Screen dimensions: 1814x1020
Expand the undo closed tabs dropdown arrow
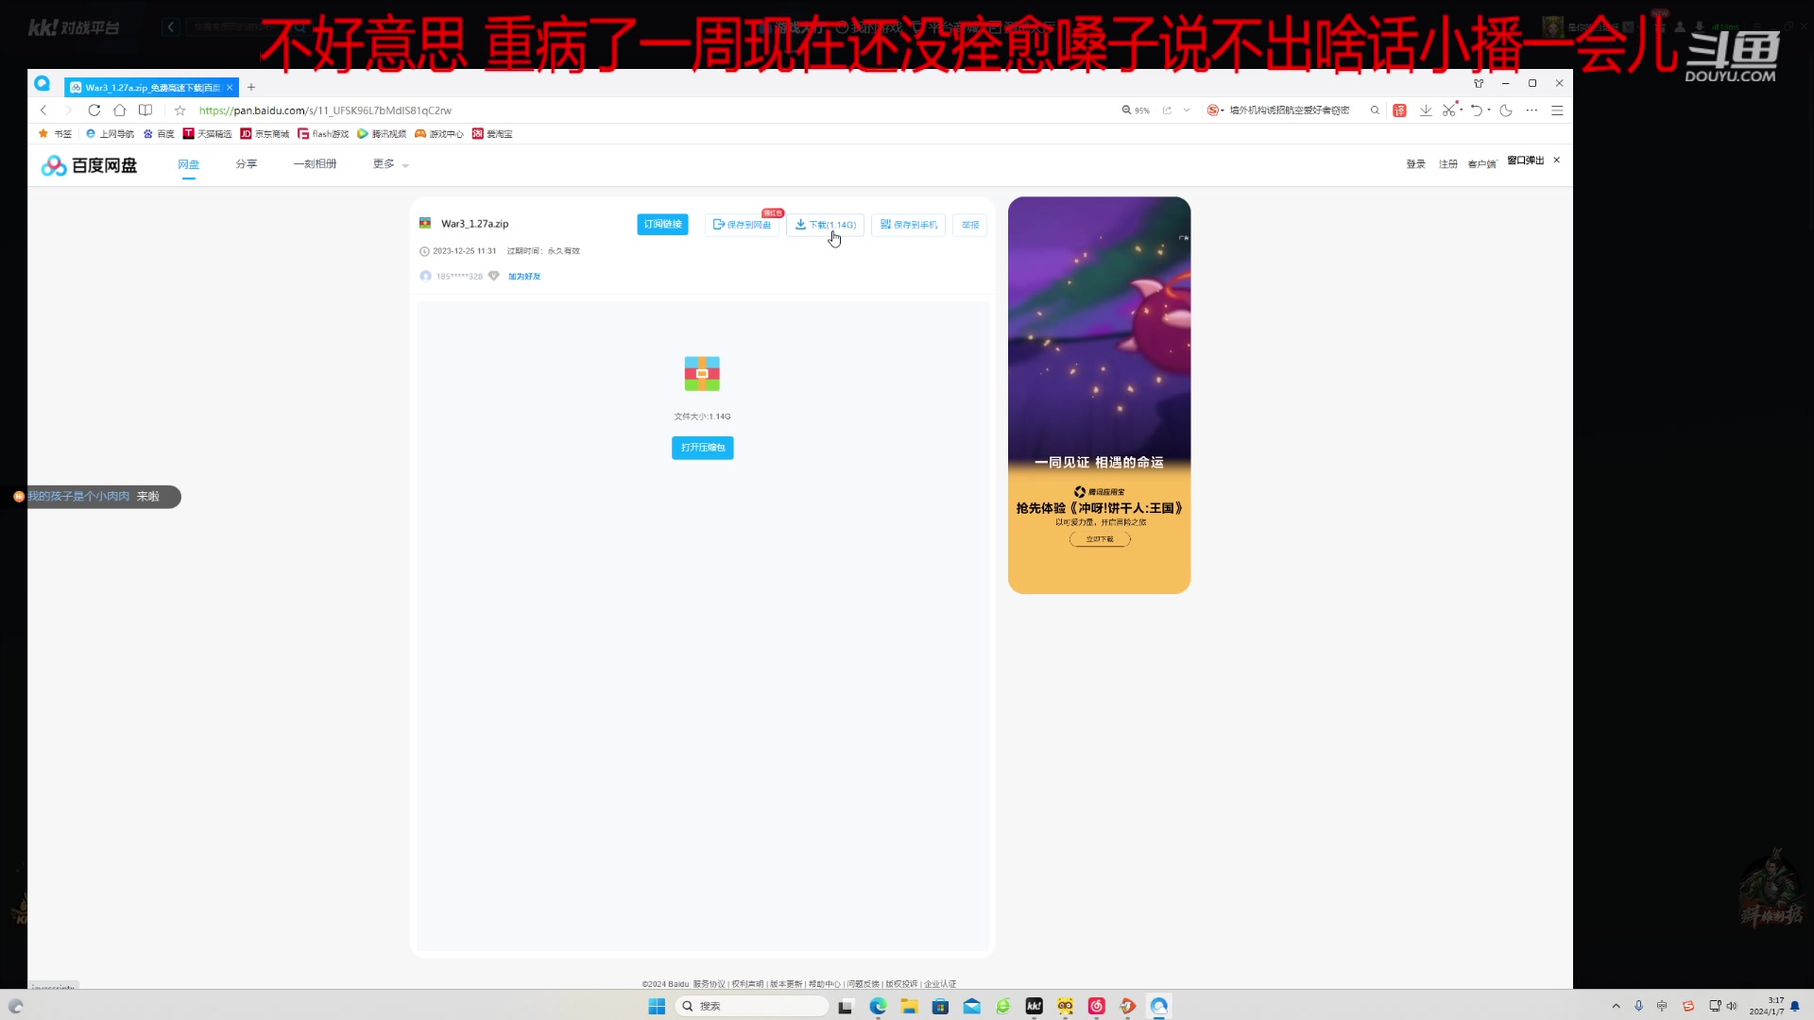tap(1489, 110)
